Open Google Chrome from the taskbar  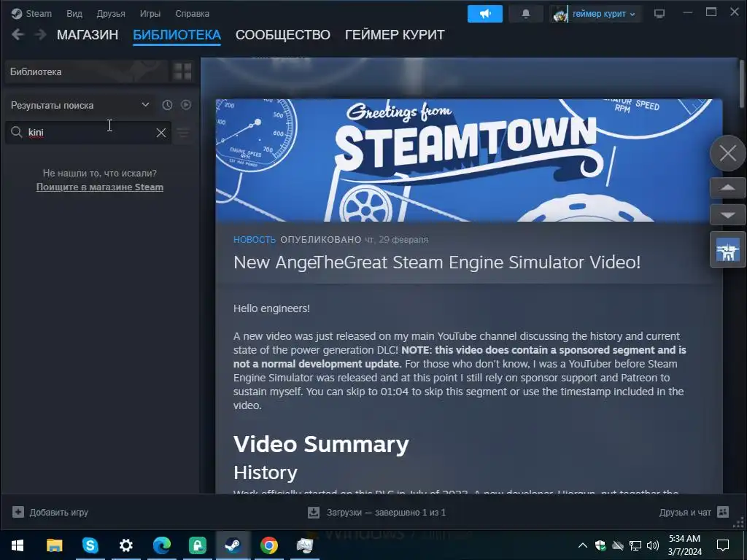[268, 545]
